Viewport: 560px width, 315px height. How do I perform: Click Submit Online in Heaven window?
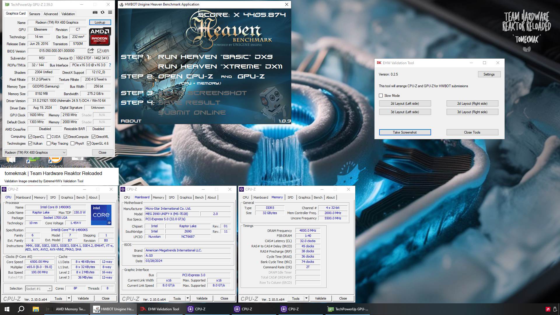click(x=192, y=113)
